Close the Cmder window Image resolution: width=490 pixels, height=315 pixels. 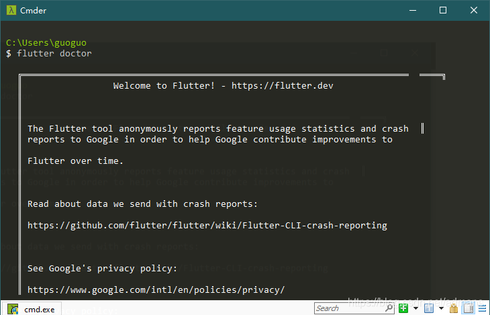pos(473,10)
